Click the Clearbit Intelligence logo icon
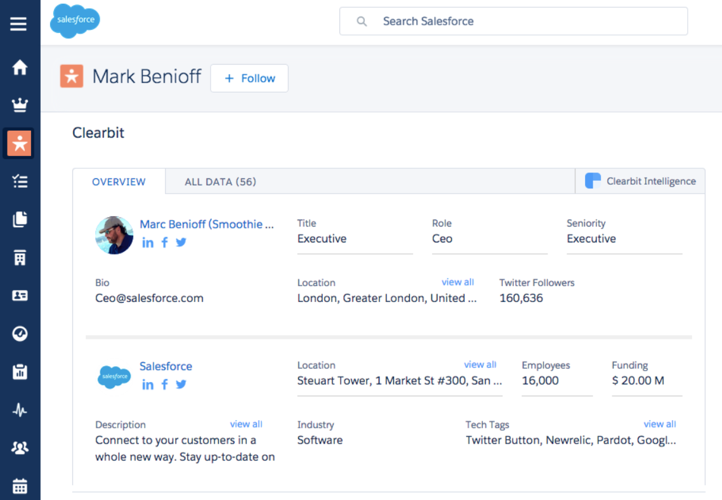This screenshot has width=722, height=500. [593, 180]
